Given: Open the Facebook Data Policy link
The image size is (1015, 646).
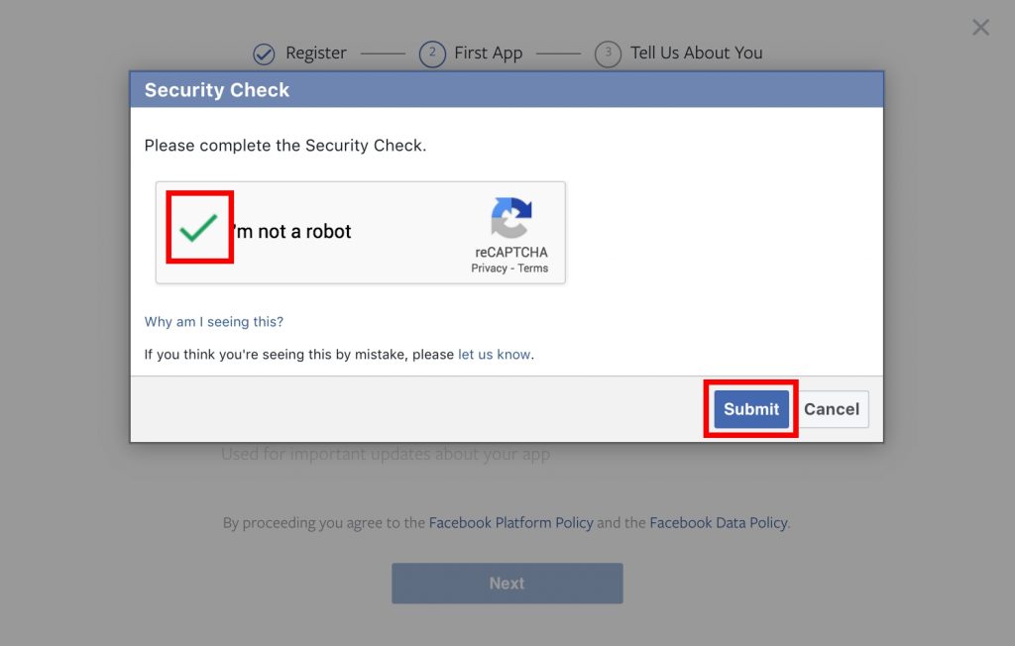Looking at the screenshot, I should click(719, 522).
